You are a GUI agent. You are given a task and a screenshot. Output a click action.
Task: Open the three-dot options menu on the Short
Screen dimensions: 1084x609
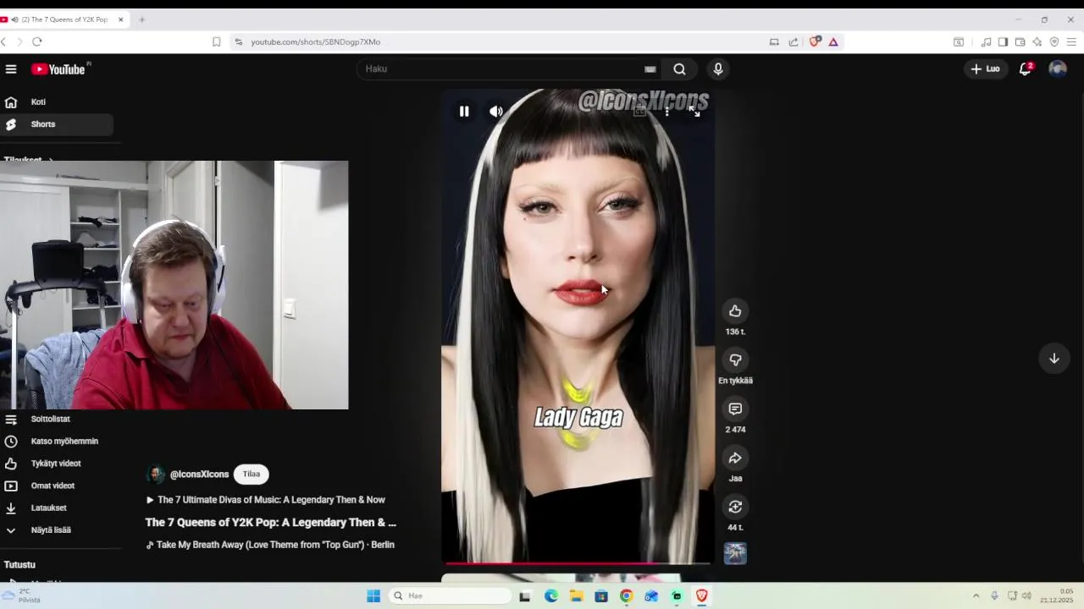[667, 111]
